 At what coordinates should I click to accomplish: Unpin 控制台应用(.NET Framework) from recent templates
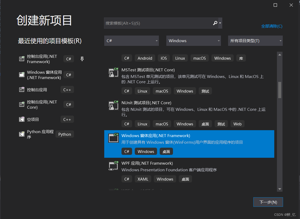pos(82,59)
